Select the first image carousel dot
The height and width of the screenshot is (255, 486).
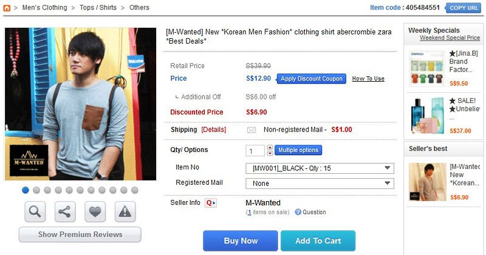[x=26, y=190]
